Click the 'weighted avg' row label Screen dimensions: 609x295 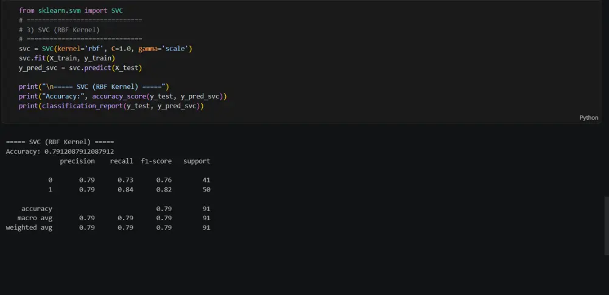pos(29,228)
